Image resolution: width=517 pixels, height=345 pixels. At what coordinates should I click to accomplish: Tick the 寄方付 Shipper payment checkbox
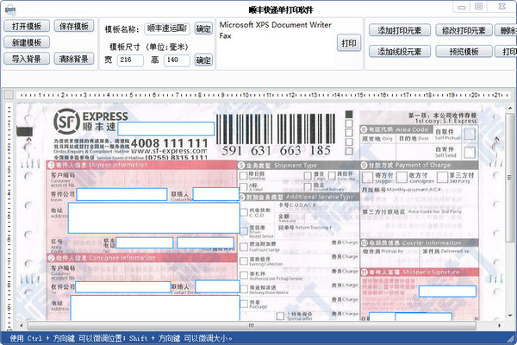click(x=367, y=178)
